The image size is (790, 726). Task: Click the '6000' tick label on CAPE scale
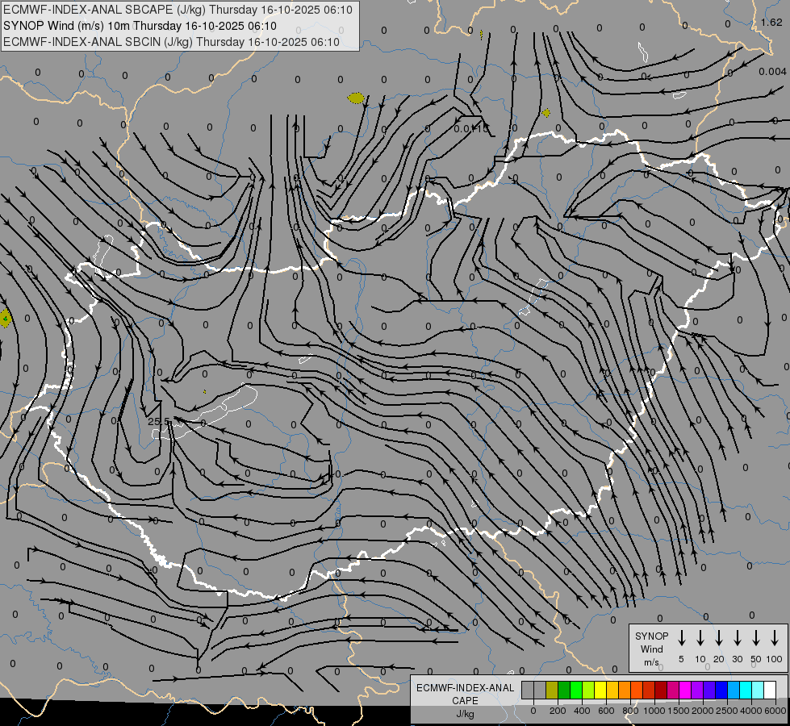click(x=775, y=711)
